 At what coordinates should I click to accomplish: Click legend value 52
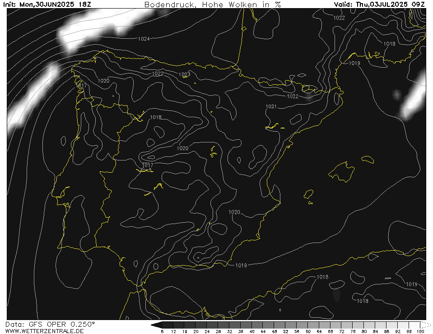pyautogui.click(x=285, y=331)
